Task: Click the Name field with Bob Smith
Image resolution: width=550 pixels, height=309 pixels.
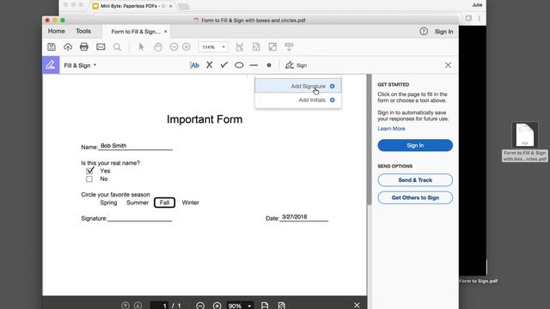Action: tap(136, 146)
